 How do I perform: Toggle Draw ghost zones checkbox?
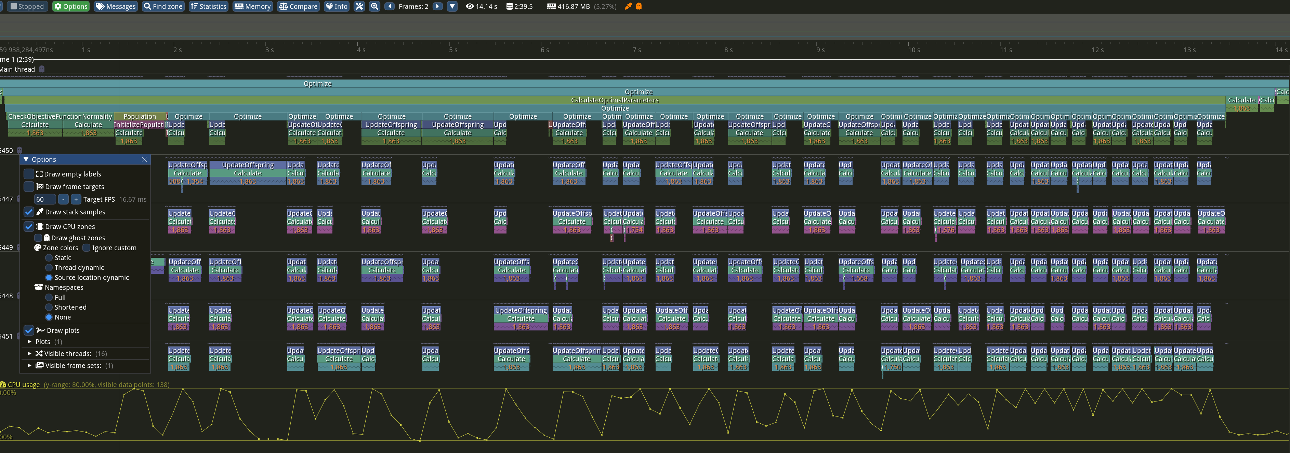39,238
